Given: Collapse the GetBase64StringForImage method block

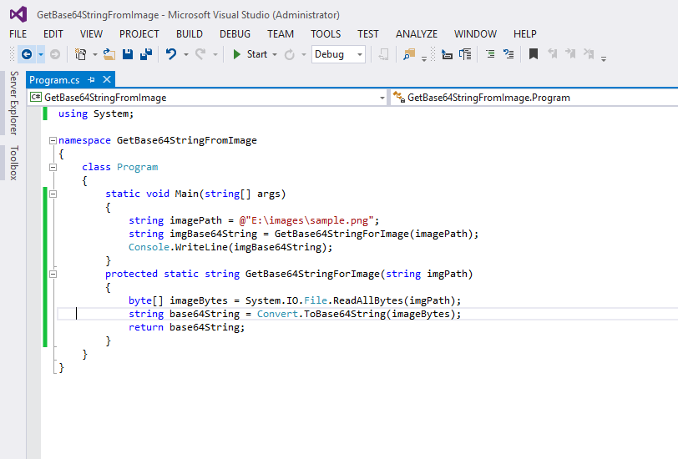Looking at the screenshot, I should tap(53, 274).
